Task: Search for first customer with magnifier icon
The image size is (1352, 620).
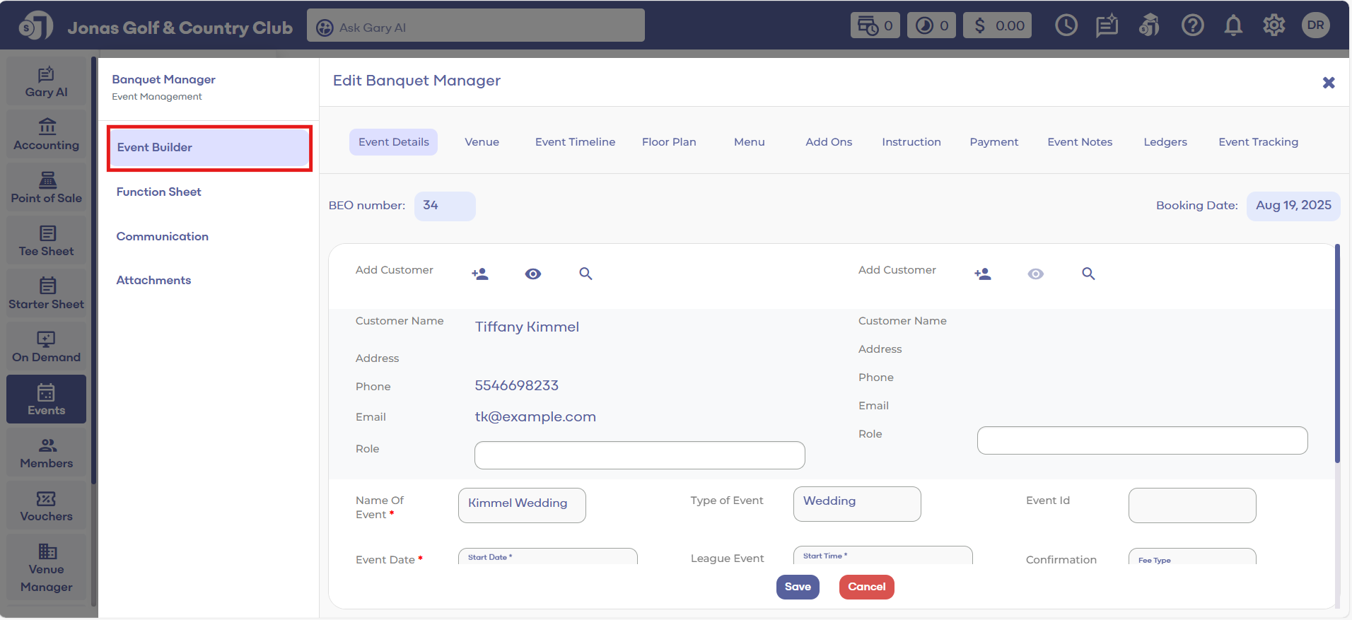Action: (x=585, y=274)
